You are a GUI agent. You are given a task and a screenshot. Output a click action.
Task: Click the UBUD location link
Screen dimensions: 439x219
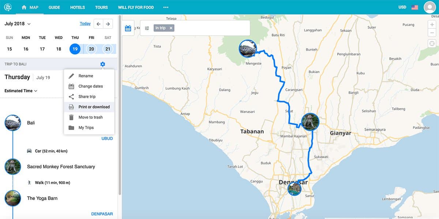(107, 139)
